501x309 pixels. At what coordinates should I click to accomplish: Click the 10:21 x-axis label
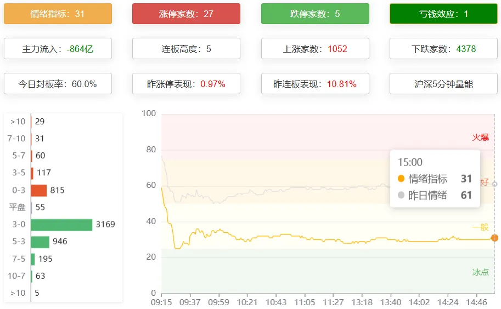(x=247, y=302)
